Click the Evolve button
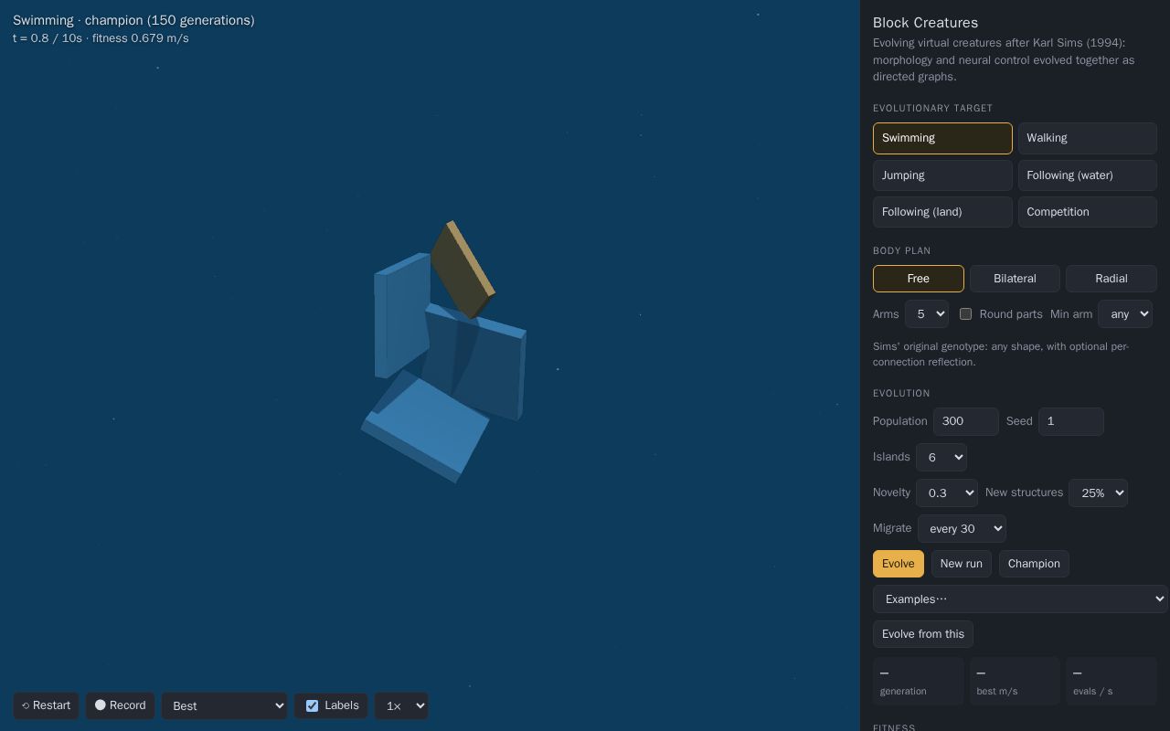The height and width of the screenshot is (731, 1170). [x=899, y=564]
